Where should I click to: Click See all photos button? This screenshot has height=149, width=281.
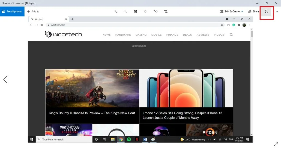[12, 11]
